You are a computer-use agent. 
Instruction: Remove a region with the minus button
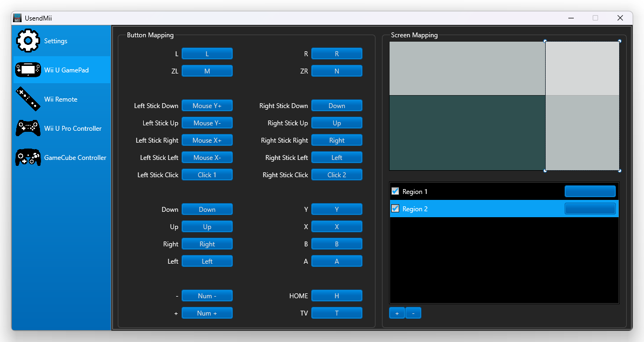[x=413, y=313]
